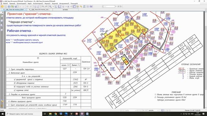This screenshot has height=116, width=207.
Task: Open Task View on taskbar
Action: click(45, 114)
